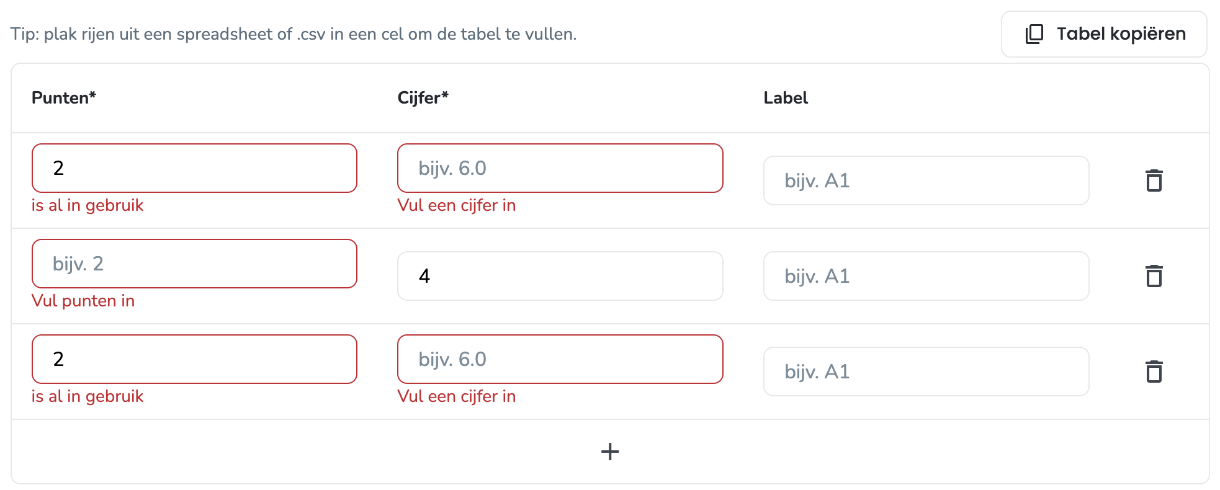Click the spreadsheet paste tip text
1220x490 pixels.
(x=294, y=34)
